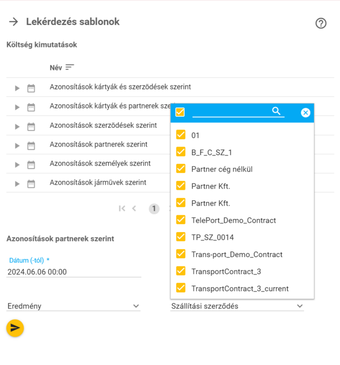340x365 pixels.
Task: Click the search magnifier in dropdown header
Action: 276,111
